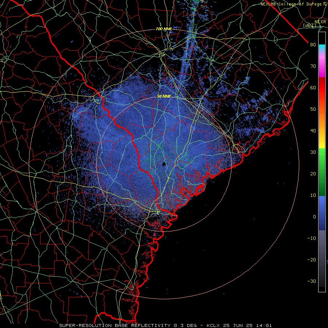
Task: Click the blue band of the color scale
Action: pyautogui.click(x=322, y=213)
